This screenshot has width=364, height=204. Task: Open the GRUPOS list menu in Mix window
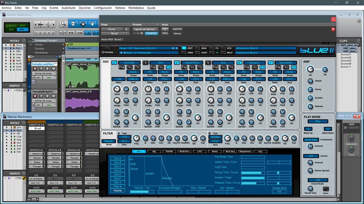24,174
